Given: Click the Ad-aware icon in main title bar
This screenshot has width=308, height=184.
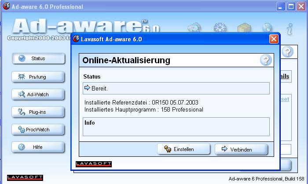Looking at the screenshot, I should click(6, 6).
